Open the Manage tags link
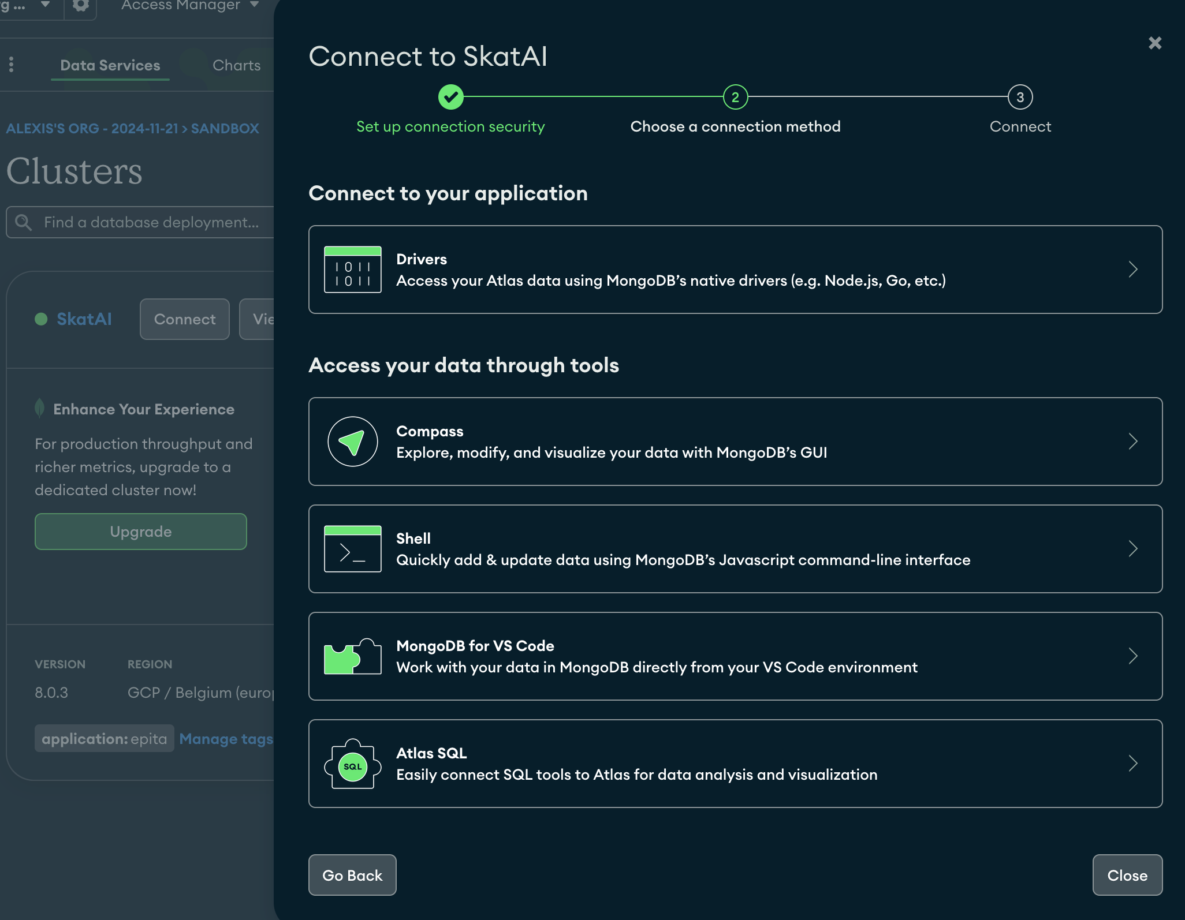1185x920 pixels. click(x=226, y=739)
